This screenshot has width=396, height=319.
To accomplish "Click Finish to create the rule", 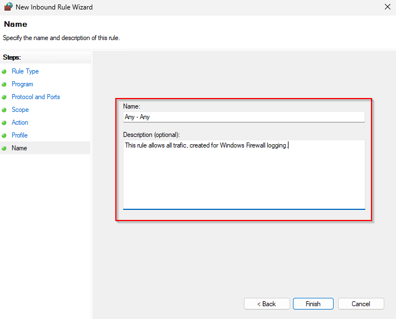I will click(313, 304).
